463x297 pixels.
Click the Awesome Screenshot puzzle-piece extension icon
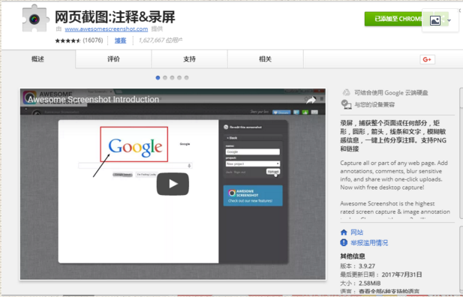[x=35, y=19]
